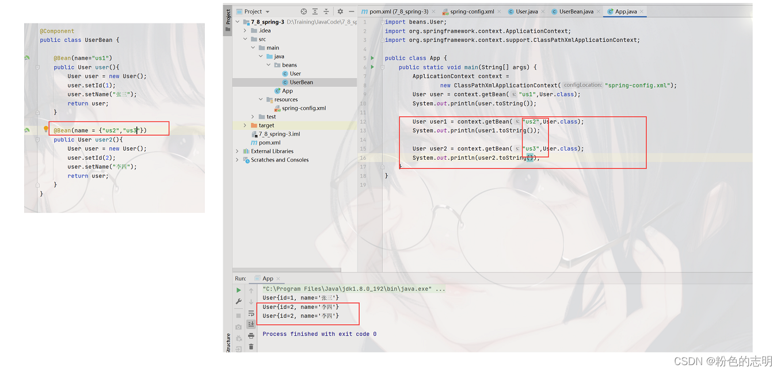Close the spring-config.xml editor tab

[x=500, y=11]
